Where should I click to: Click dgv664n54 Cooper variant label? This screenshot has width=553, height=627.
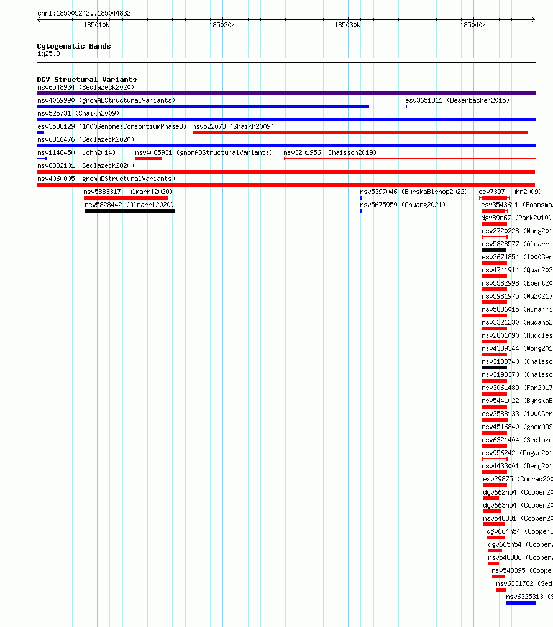tap(520, 531)
